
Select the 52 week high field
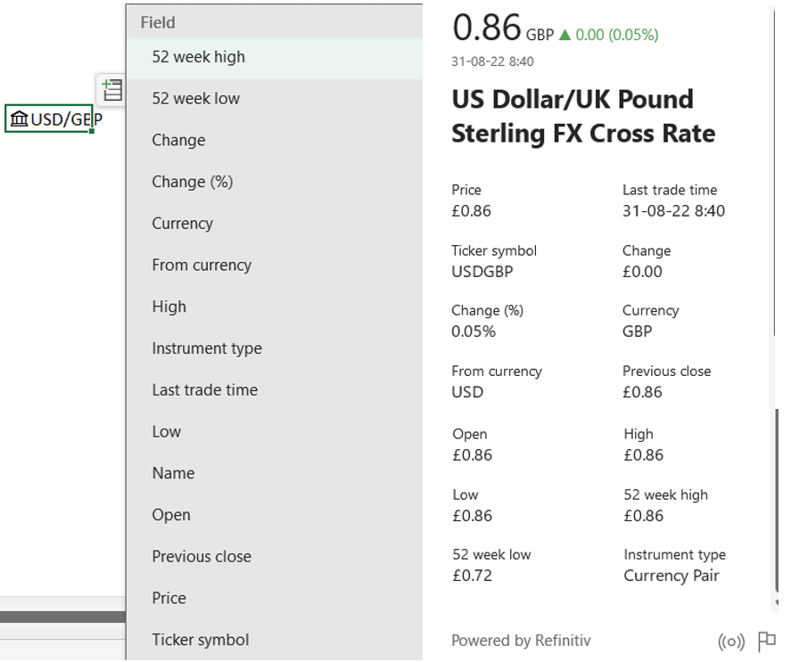(198, 57)
